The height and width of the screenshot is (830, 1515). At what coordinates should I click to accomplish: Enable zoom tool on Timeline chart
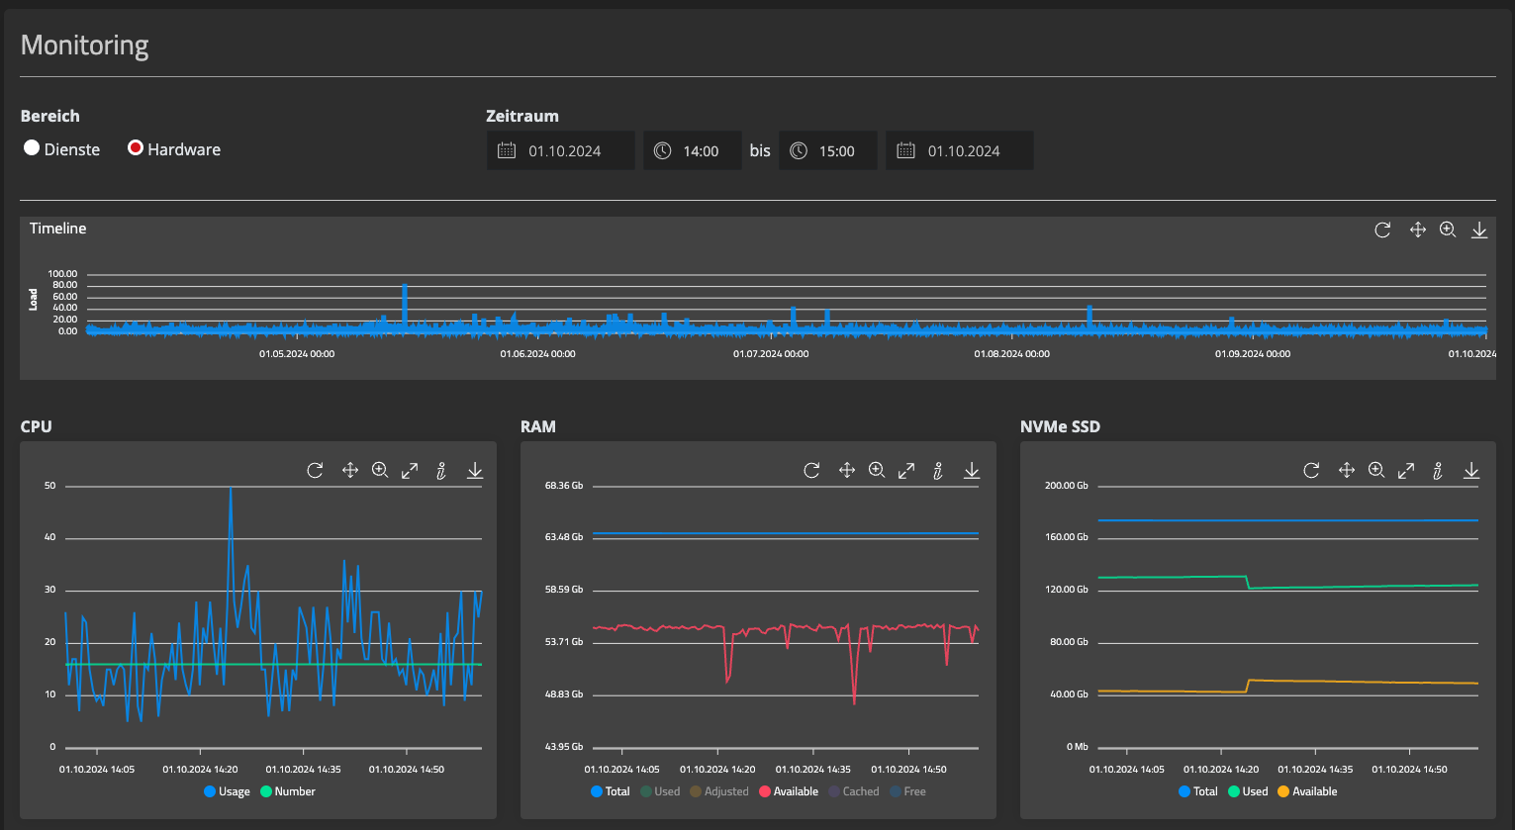(x=1448, y=230)
